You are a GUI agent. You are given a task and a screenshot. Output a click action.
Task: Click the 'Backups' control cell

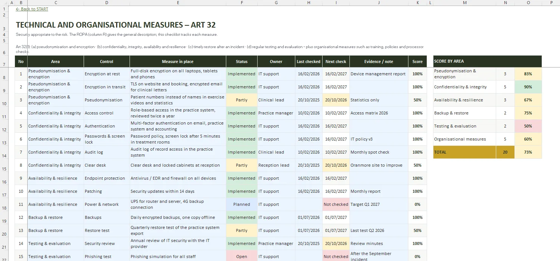[x=107, y=217]
